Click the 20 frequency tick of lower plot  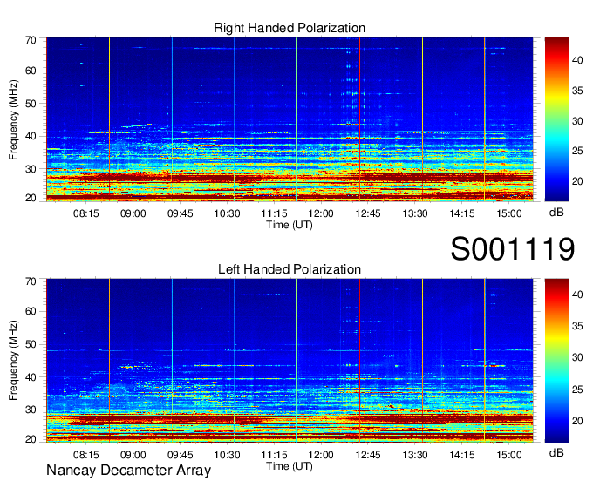click(31, 439)
